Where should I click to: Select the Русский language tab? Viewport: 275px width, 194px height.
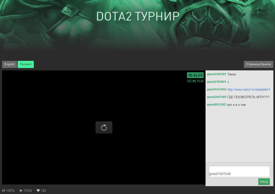(25, 64)
